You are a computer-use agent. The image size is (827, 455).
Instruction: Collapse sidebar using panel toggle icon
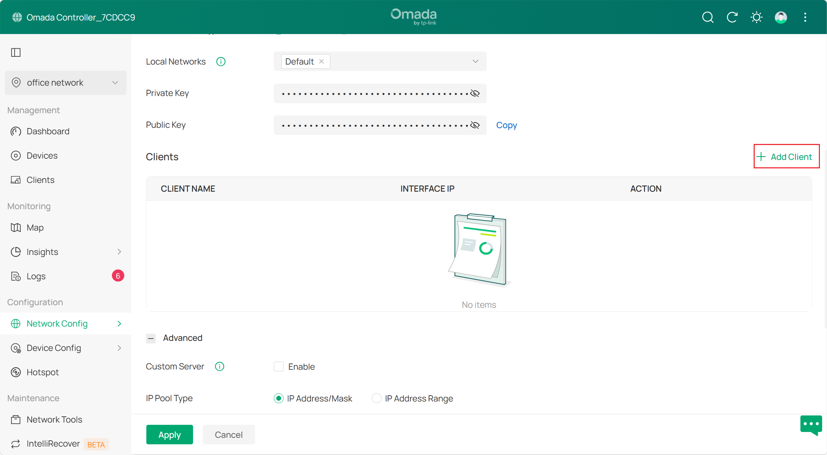[16, 52]
